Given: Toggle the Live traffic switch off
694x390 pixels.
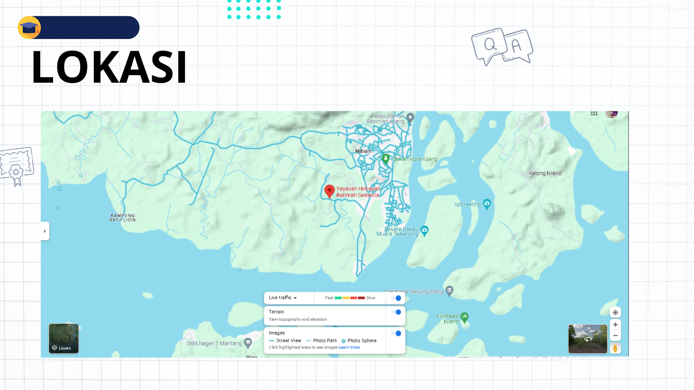Looking at the screenshot, I should 396,298.
